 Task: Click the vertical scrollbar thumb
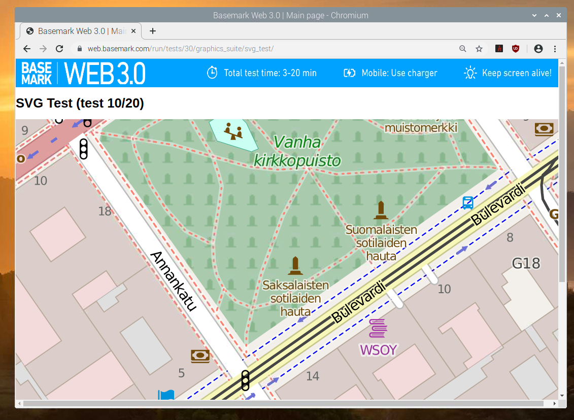point(562,174)
